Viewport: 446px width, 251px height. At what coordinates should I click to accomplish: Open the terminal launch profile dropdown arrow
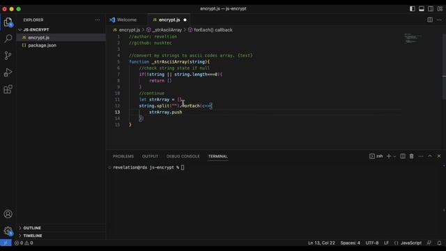click(394, 156)
